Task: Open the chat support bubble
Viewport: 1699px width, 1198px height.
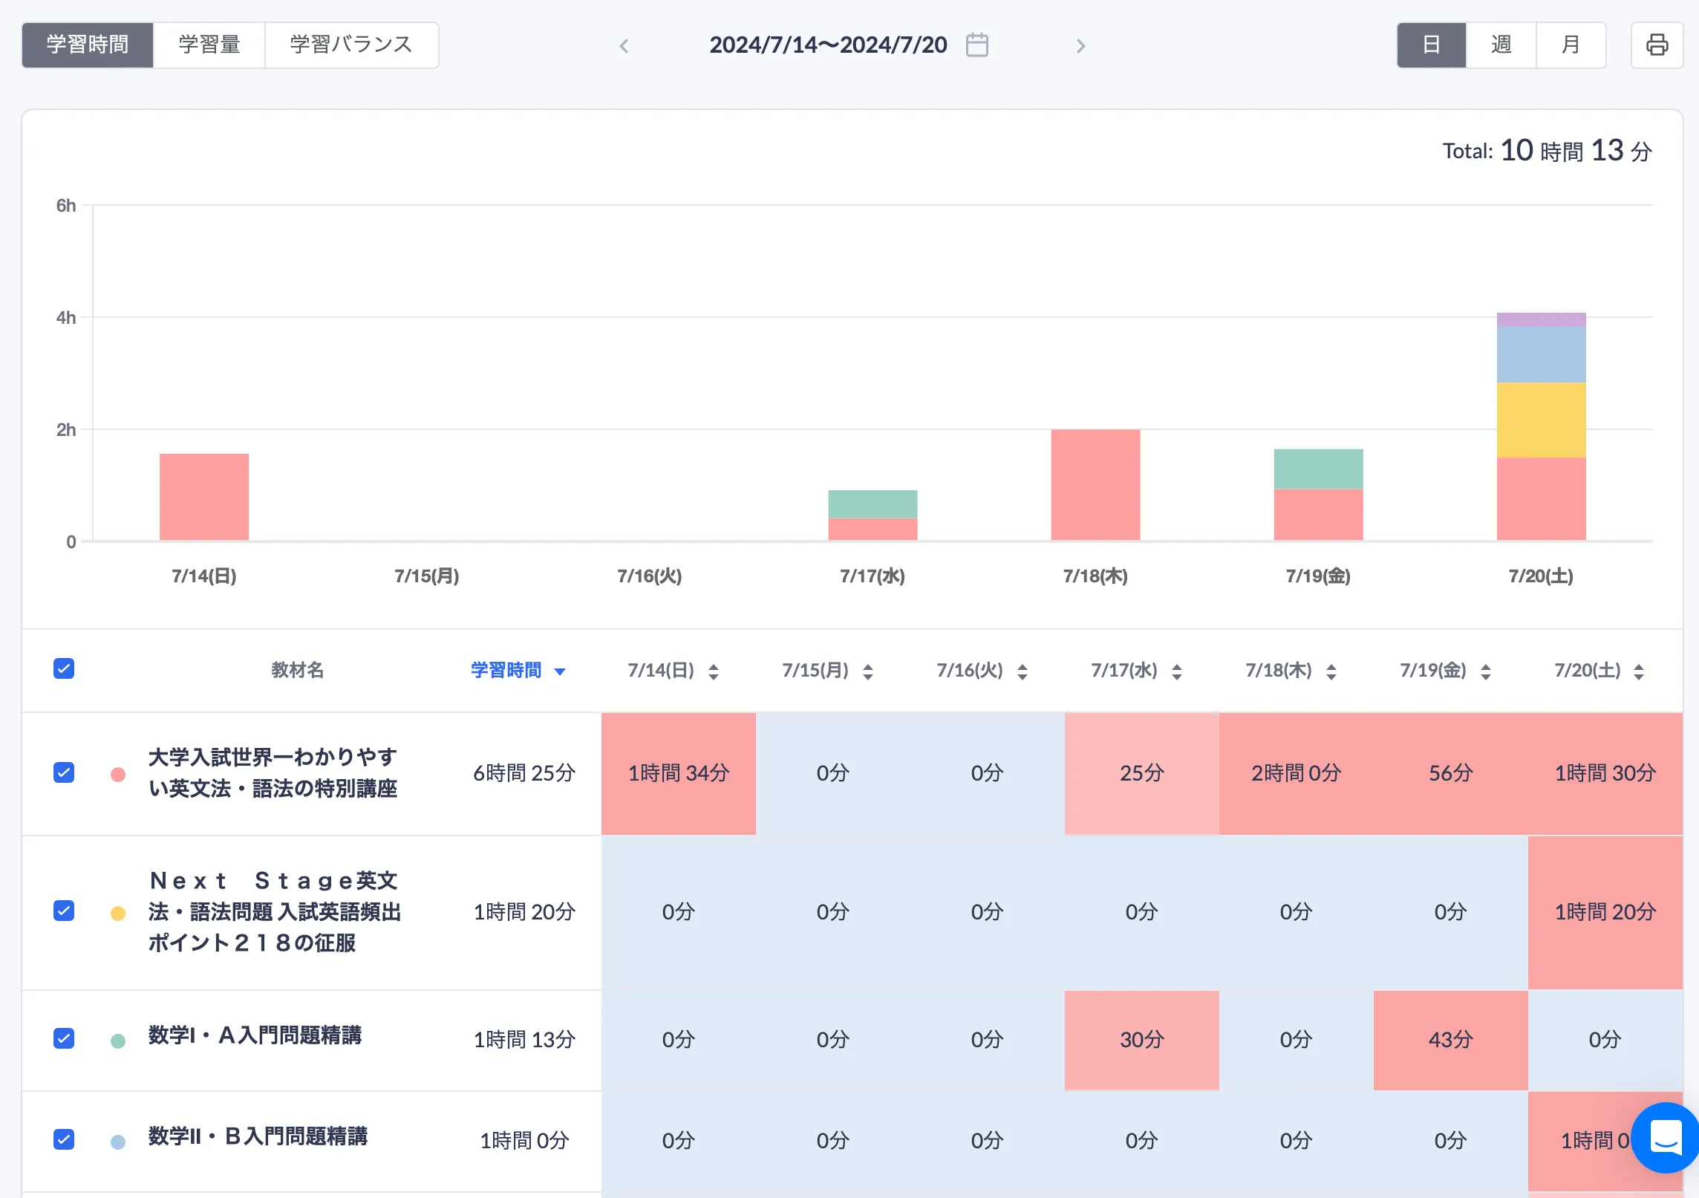Action: tap(1665, 1137)
